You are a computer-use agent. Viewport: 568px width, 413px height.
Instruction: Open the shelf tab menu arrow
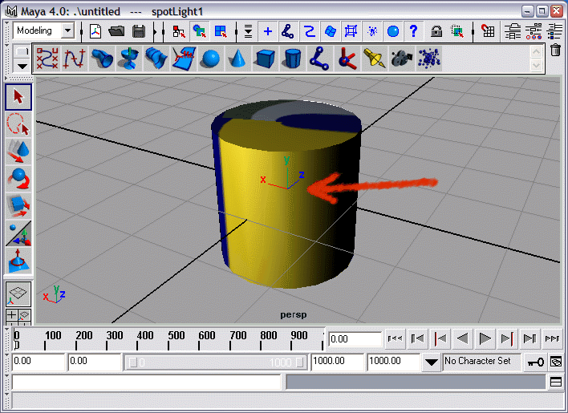tap(22, 66)
